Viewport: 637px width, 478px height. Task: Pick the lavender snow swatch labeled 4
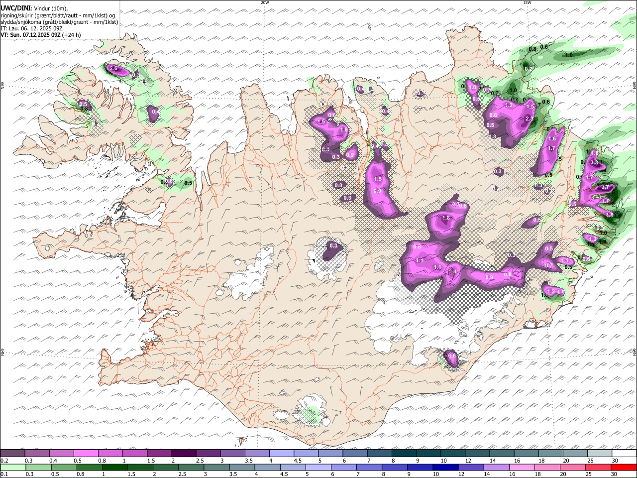[x=282, y=453]
